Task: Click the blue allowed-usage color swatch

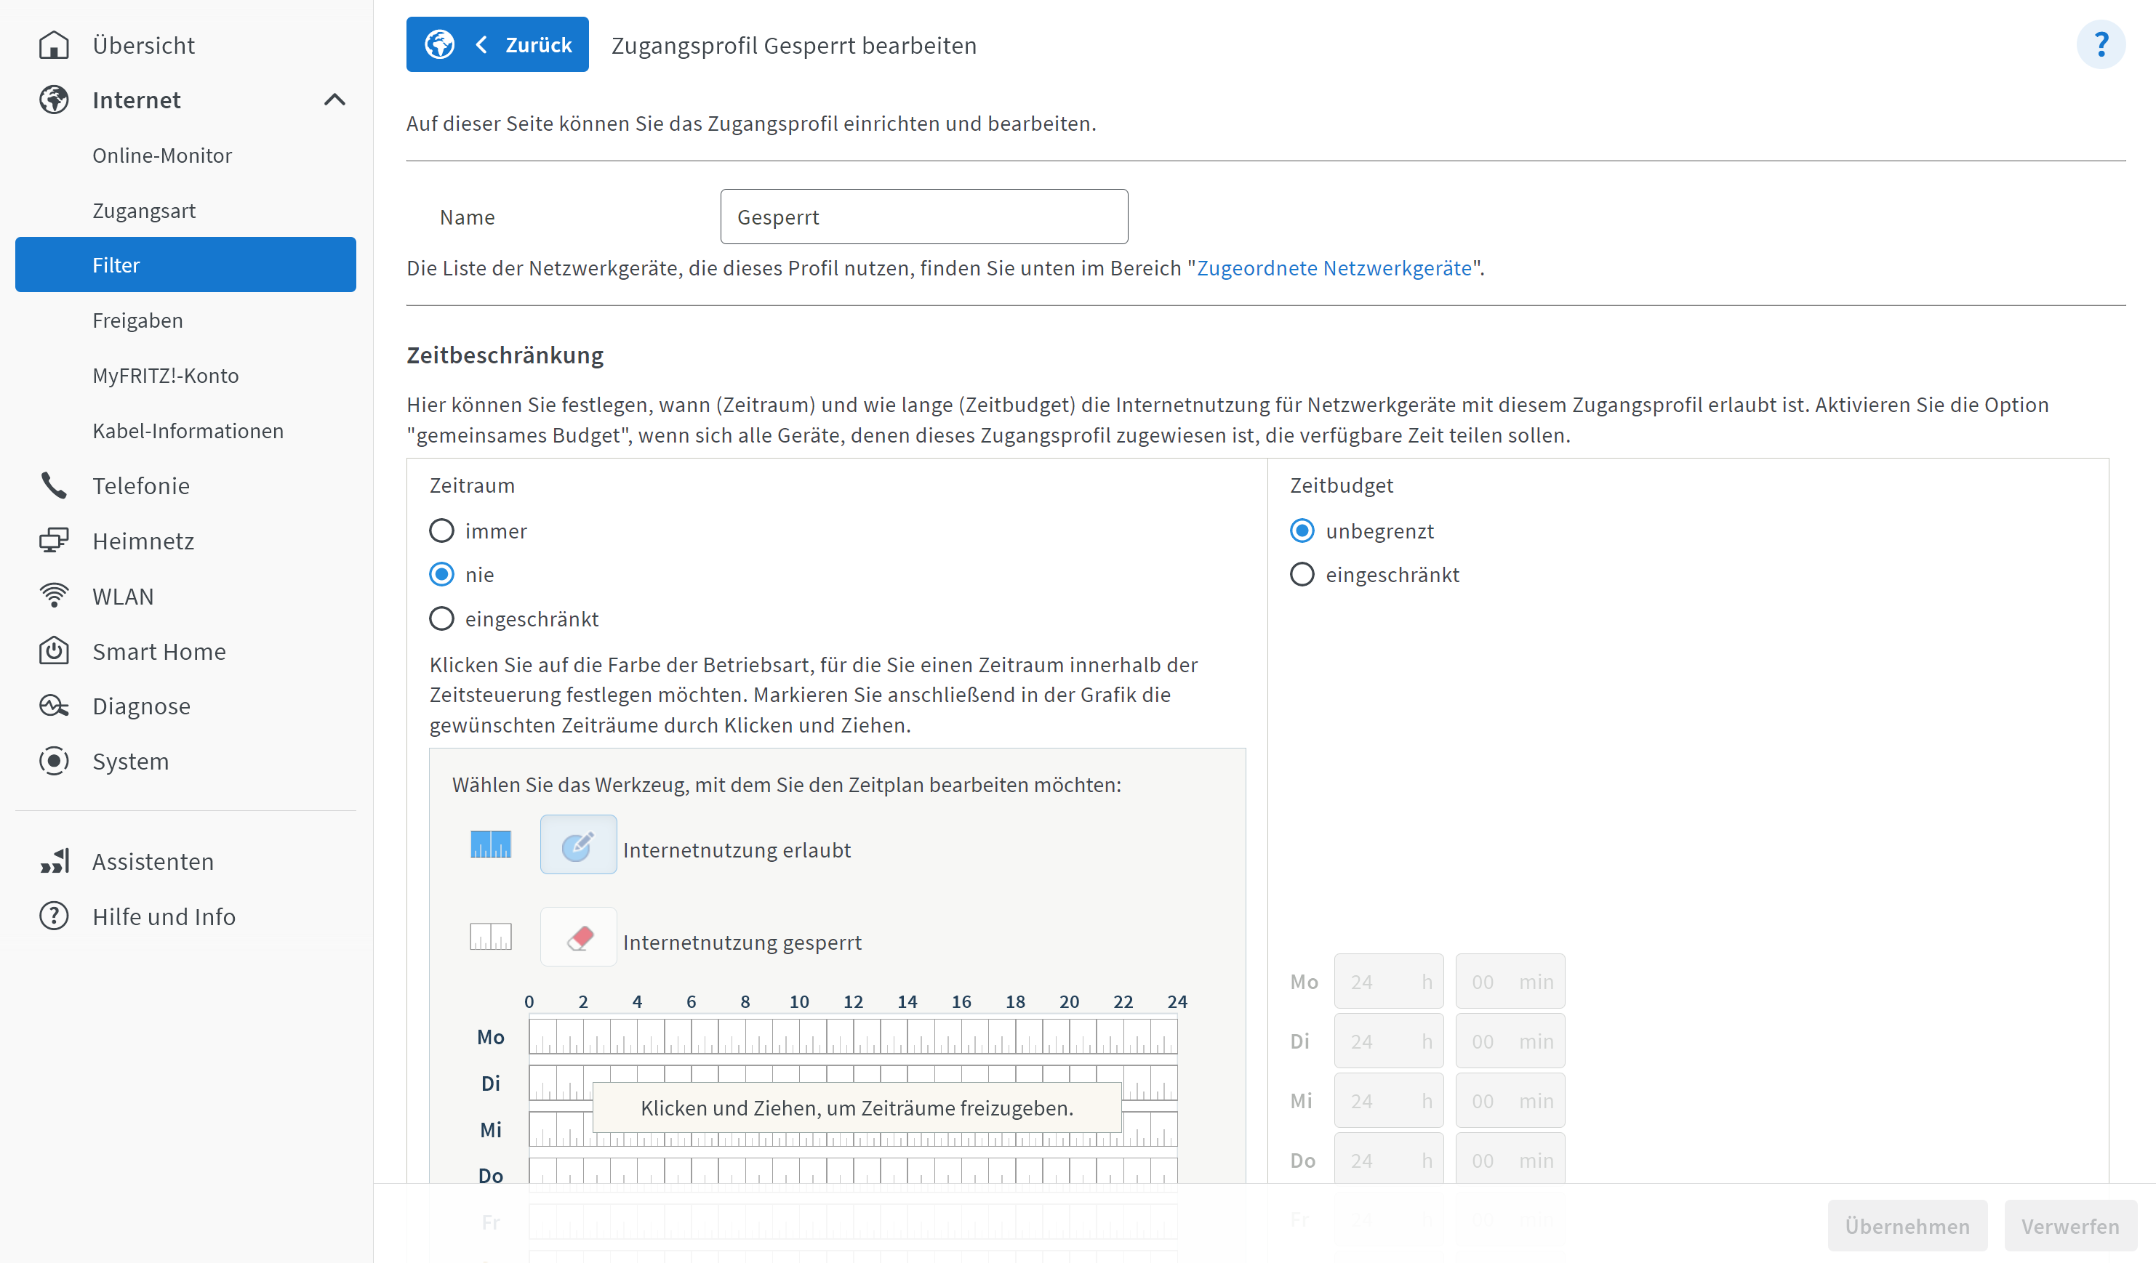Action: 490,844
